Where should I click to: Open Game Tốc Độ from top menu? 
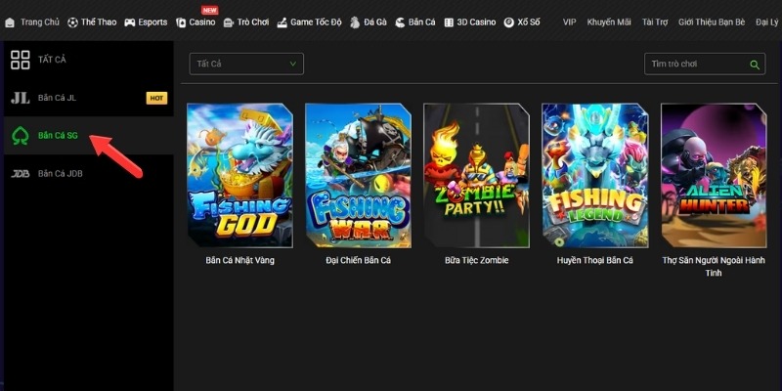coord(316,22)
